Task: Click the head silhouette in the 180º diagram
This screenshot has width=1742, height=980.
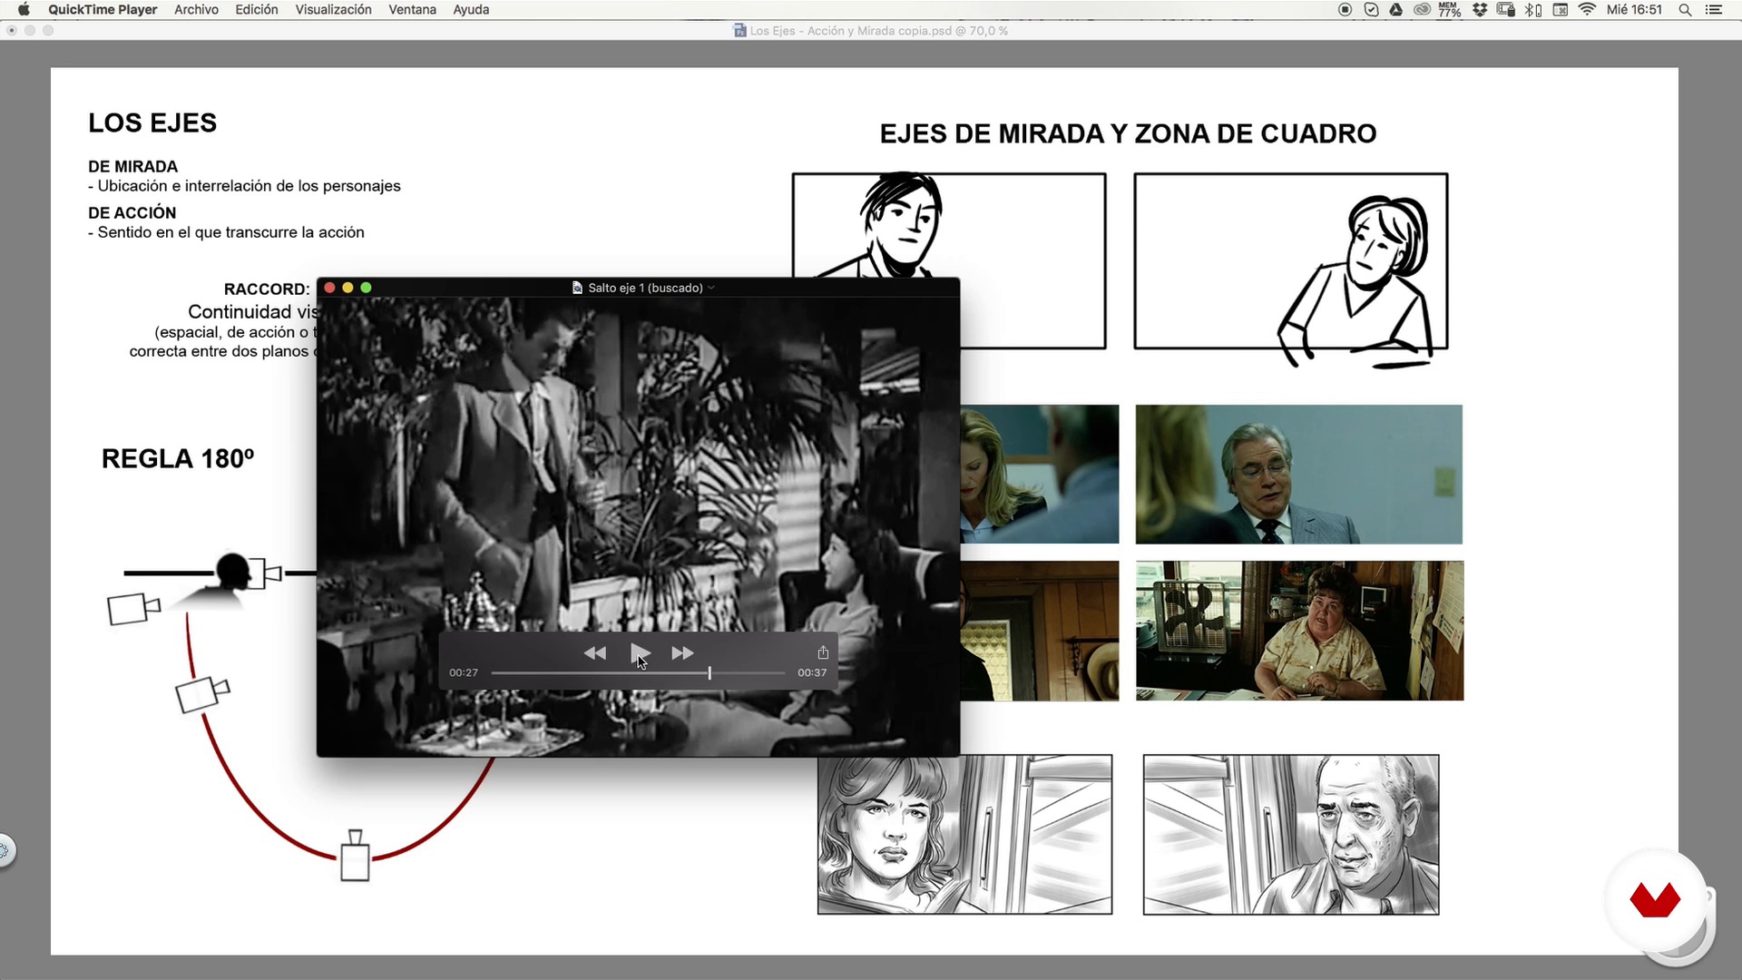Action: coord(232,572)
